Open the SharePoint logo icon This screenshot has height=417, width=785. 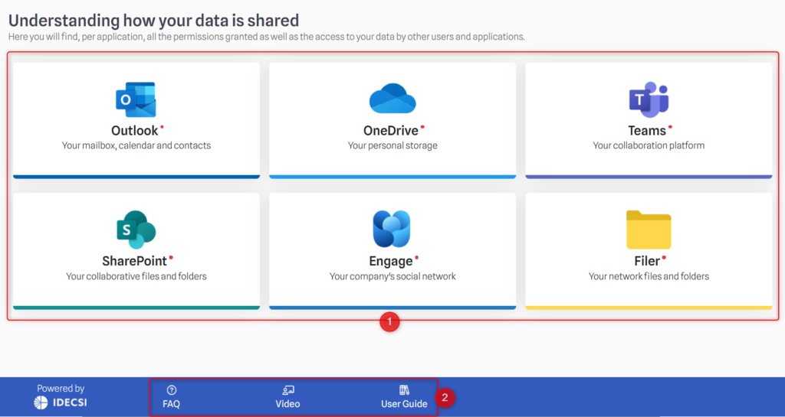[x=136, y=230]
